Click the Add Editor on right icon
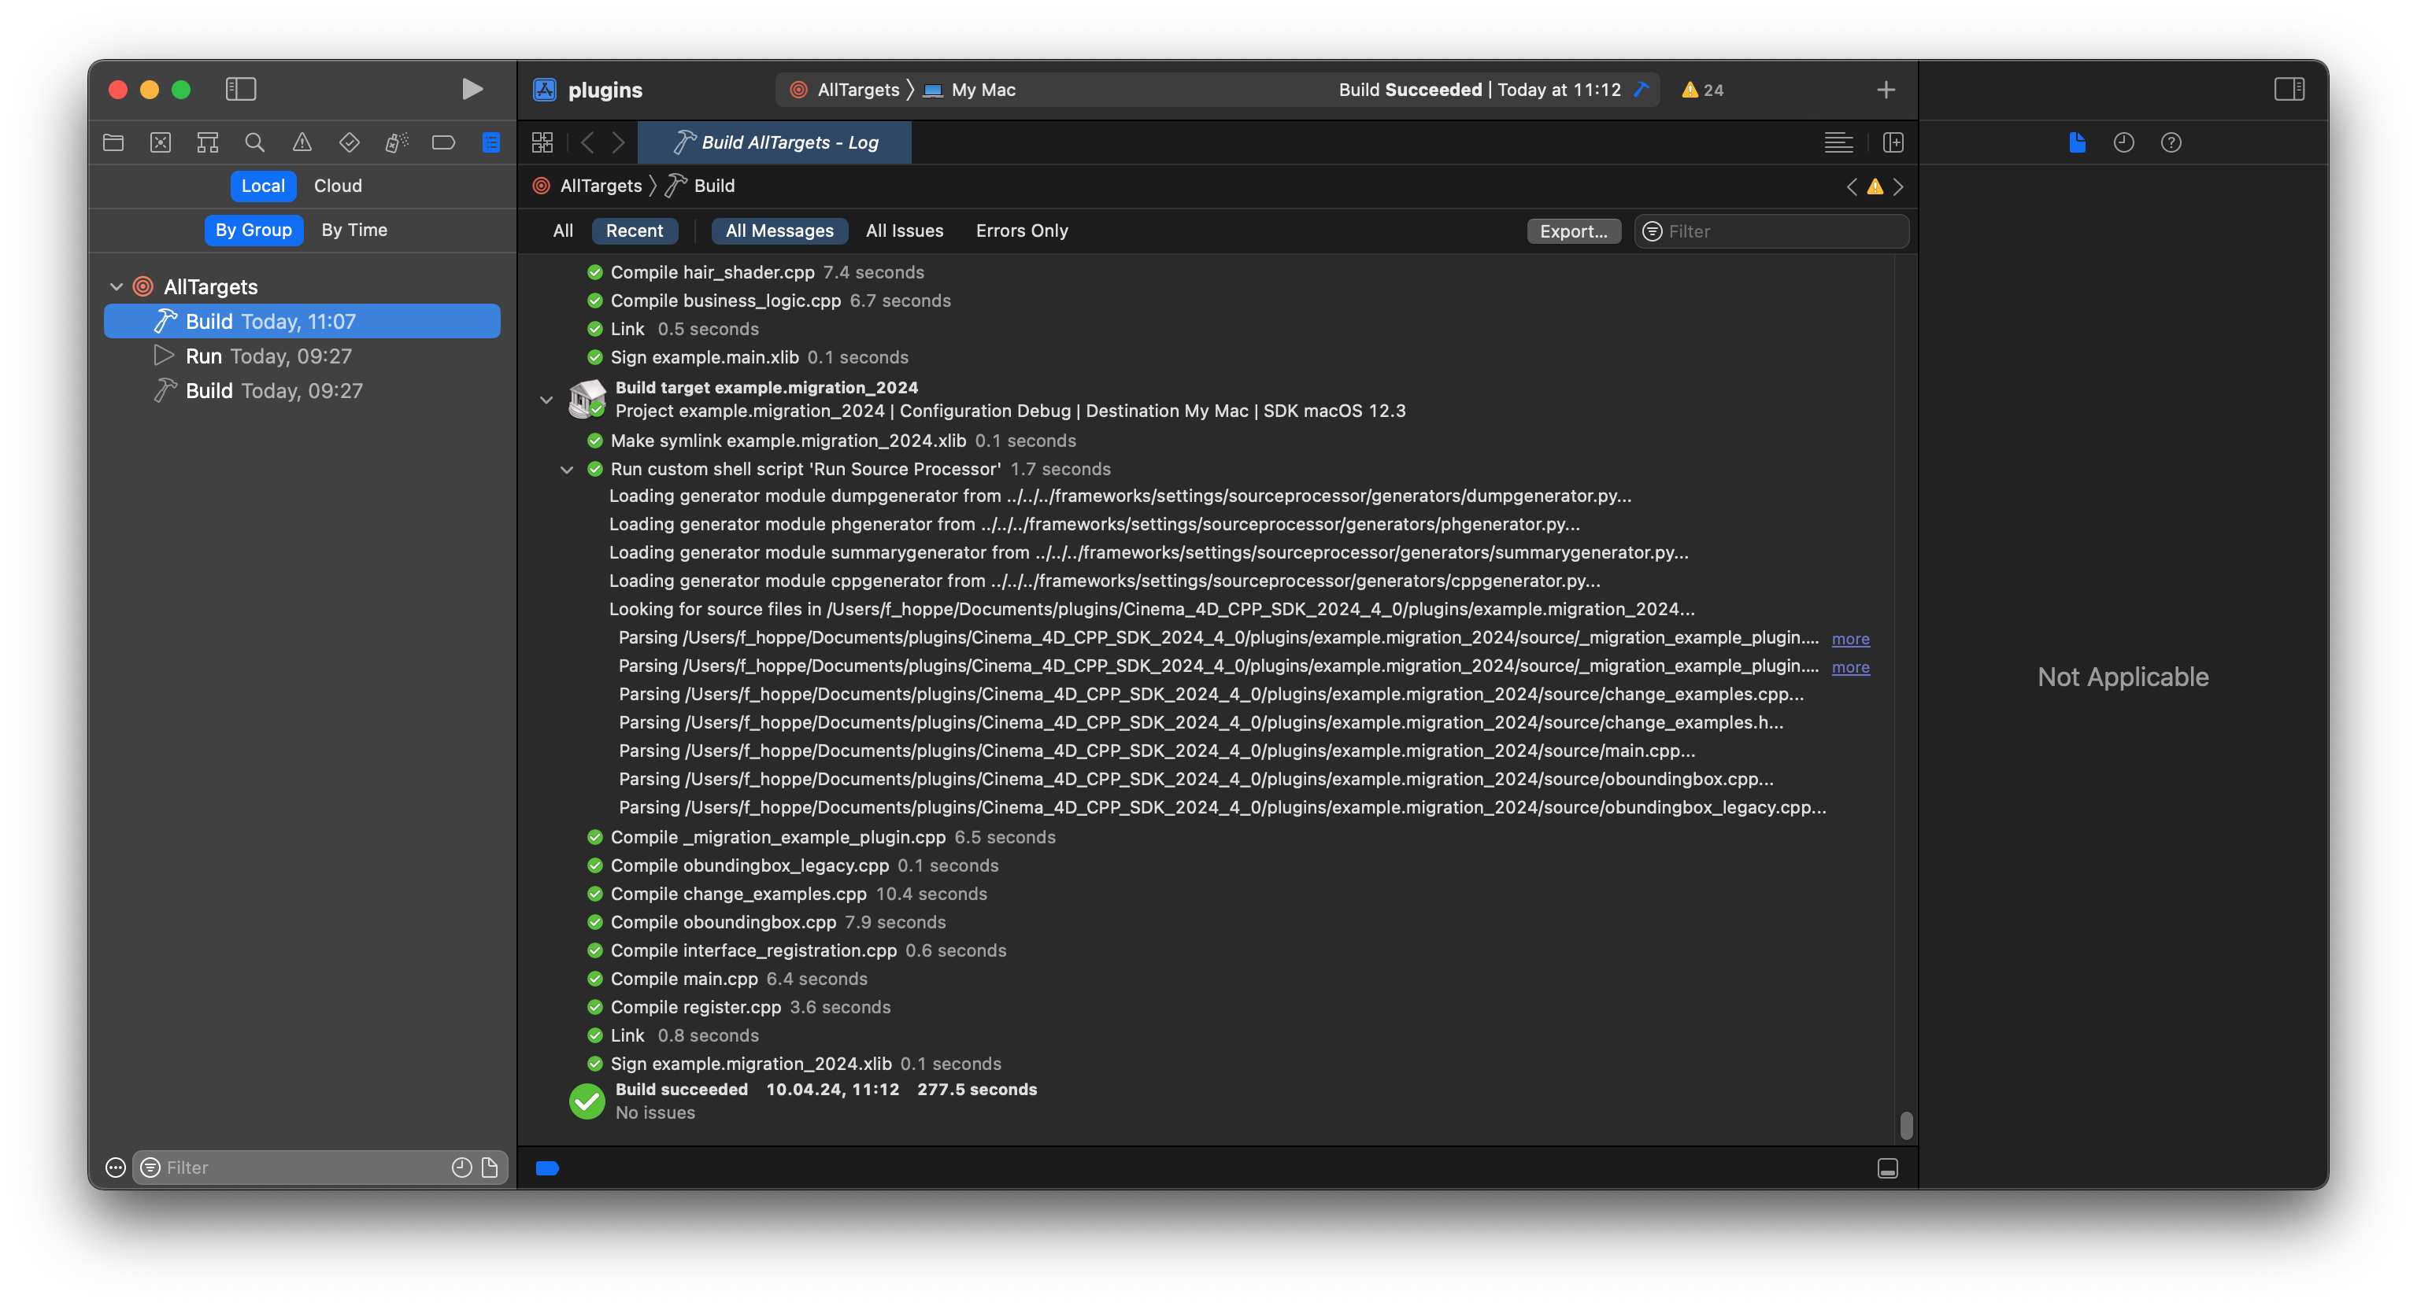 [x=1893, y=142]
